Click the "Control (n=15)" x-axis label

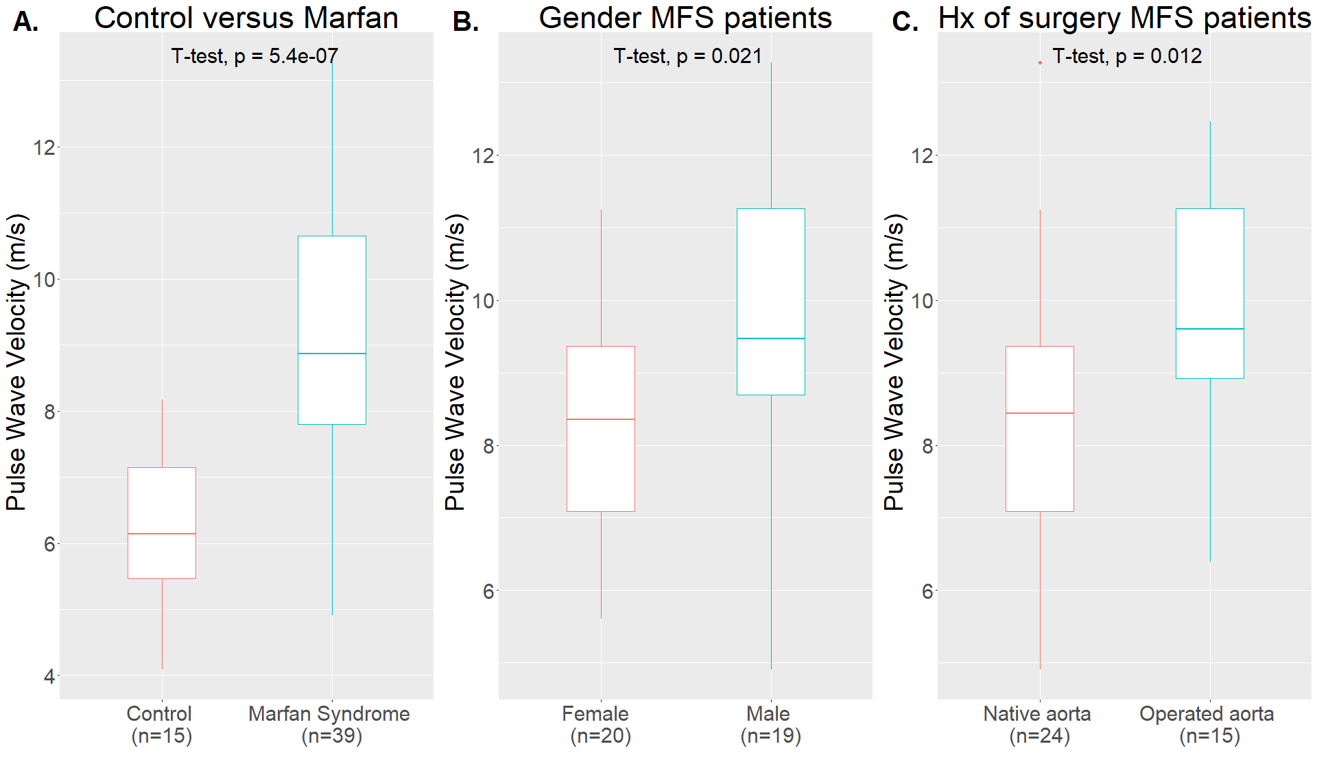pos(161,725)
